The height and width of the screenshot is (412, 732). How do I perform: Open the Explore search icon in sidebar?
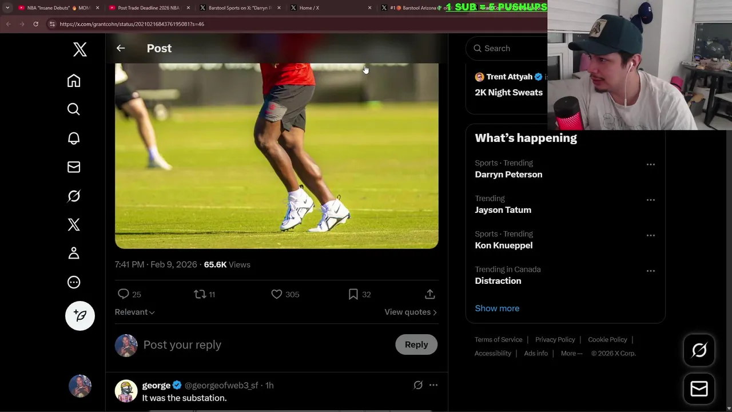74,109
